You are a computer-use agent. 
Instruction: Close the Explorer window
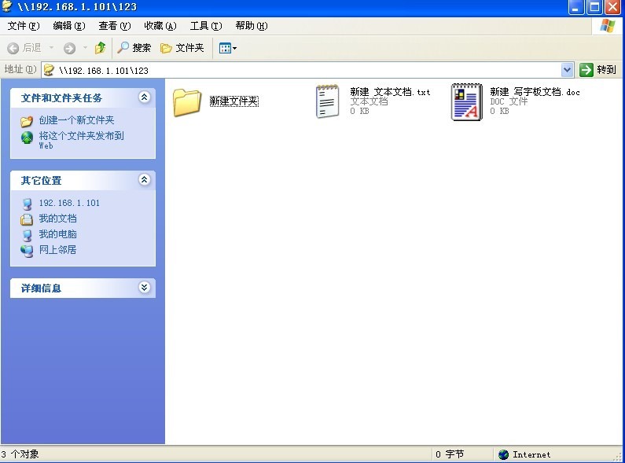613,7
